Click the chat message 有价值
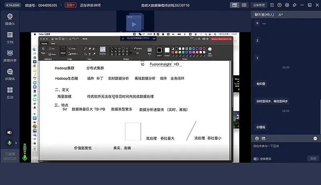Screen dimensions: 321x185 [261, 84]
